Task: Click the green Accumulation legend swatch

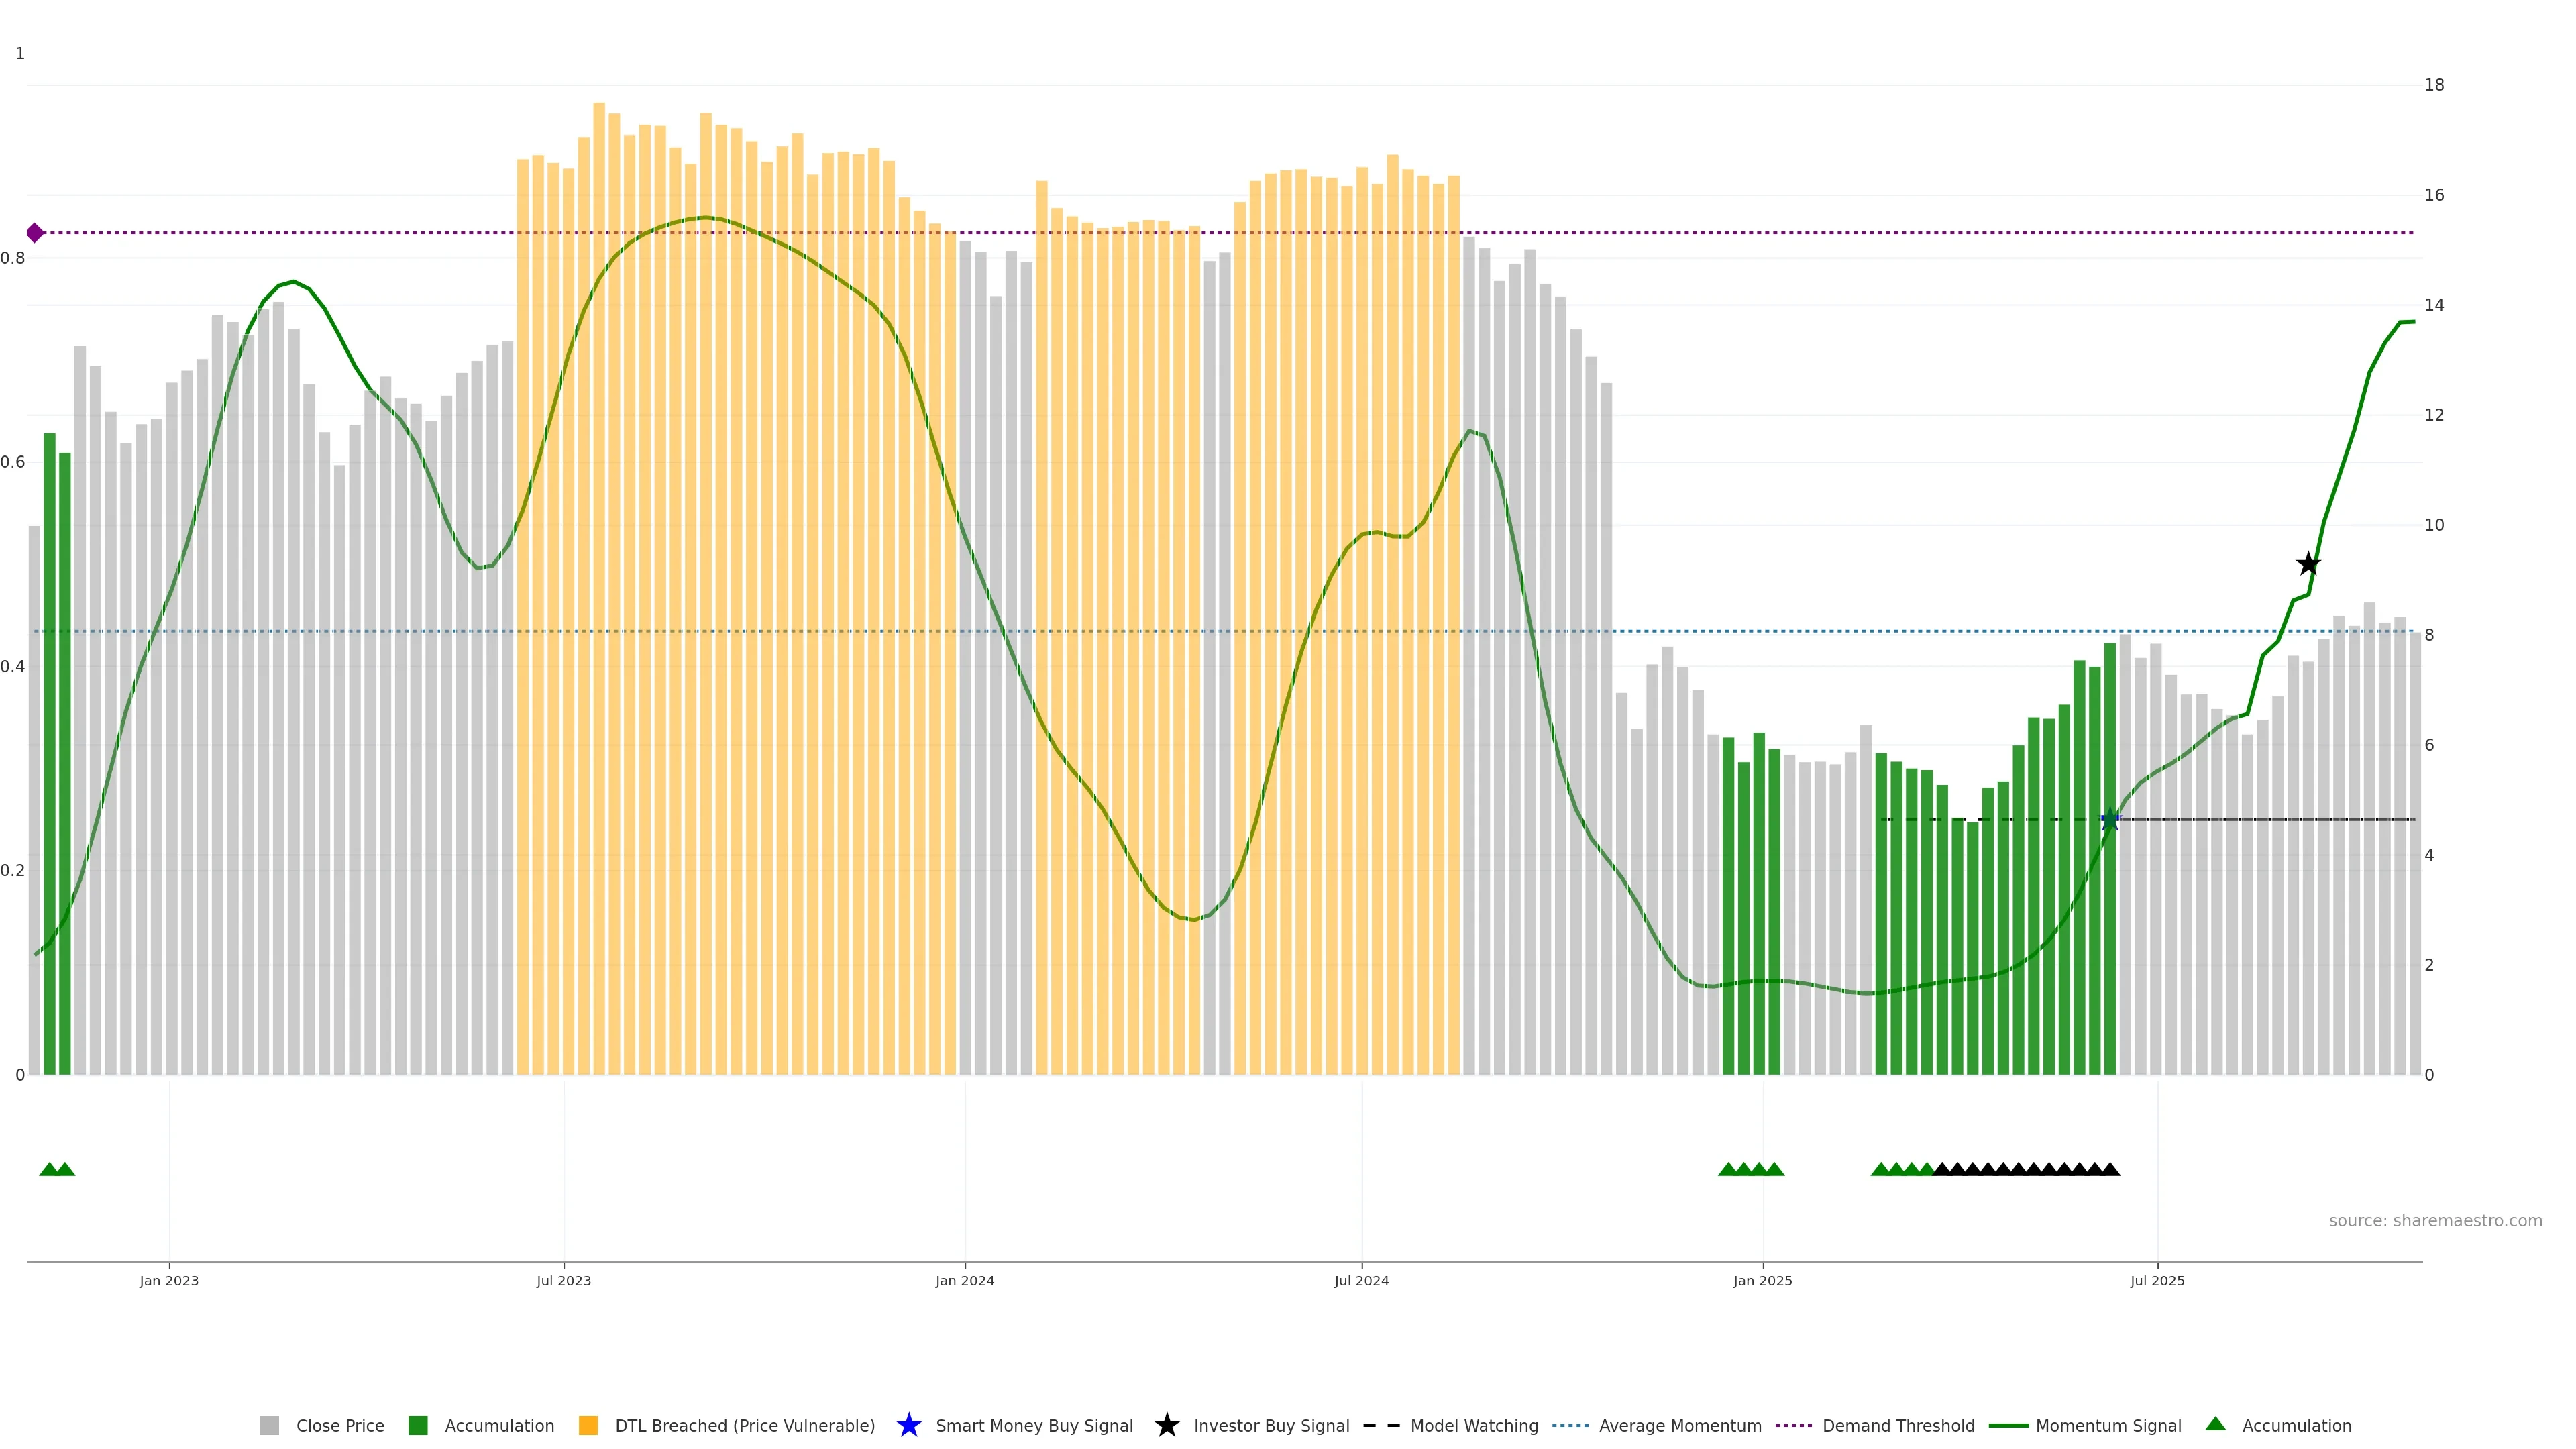Action: 418,1425
